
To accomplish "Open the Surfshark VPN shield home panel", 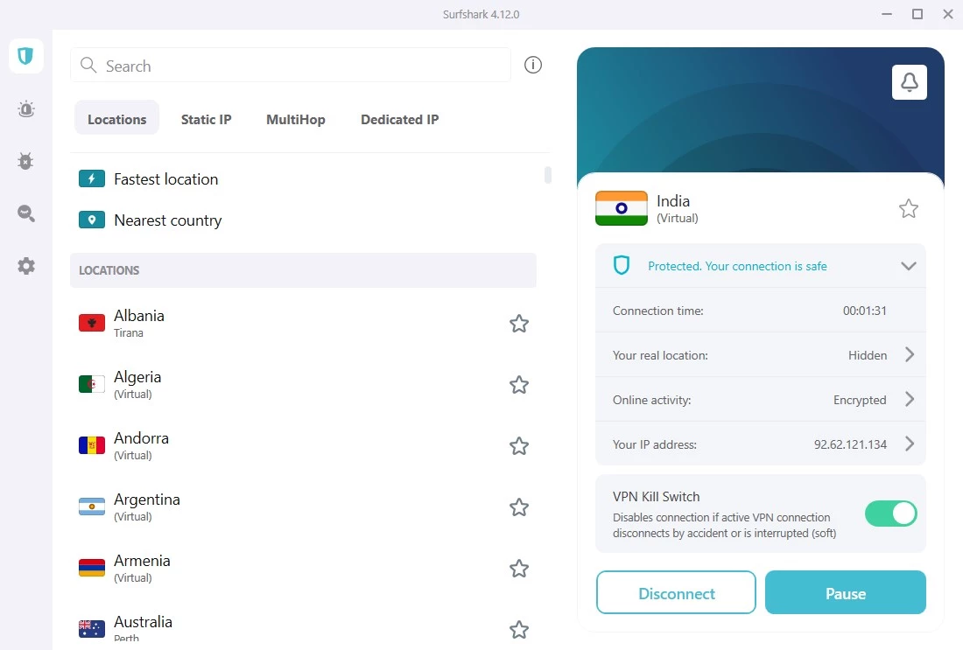I will (25, 55).
